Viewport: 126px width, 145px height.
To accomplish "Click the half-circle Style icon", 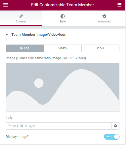I will point(63,16).
